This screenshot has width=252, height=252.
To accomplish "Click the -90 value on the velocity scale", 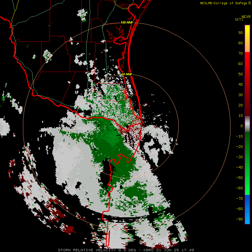I will [239, 219].
